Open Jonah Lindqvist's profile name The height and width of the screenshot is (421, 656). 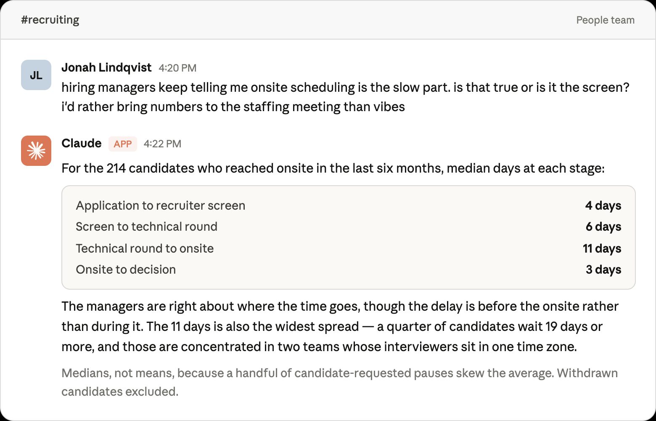click(106, 67)
